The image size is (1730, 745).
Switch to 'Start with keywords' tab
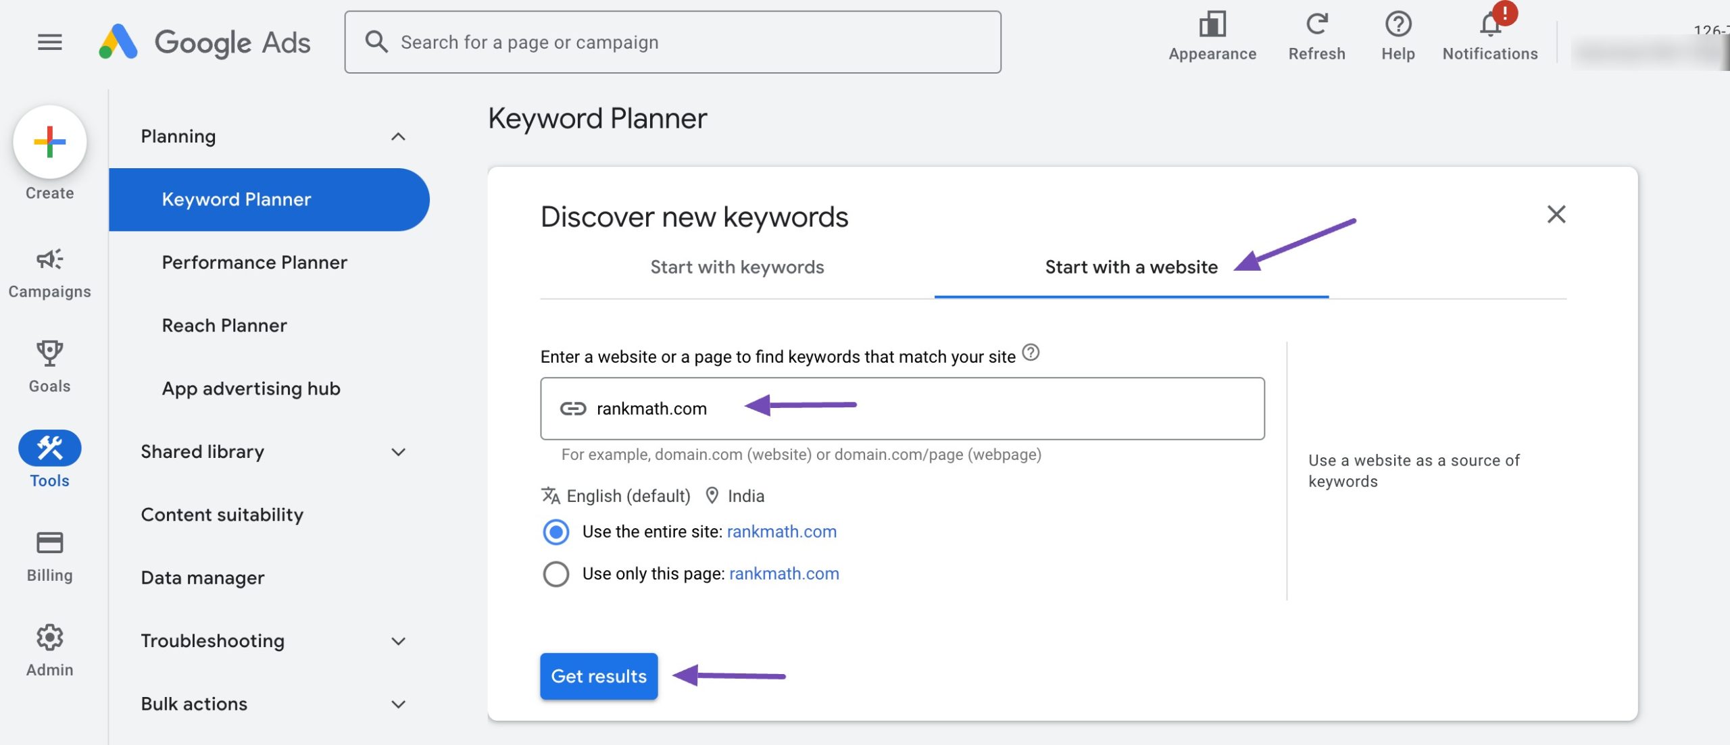coord(737,265)
